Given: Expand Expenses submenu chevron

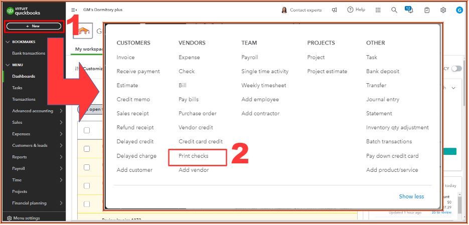Looking at the screenshot, I should (61, 134).
